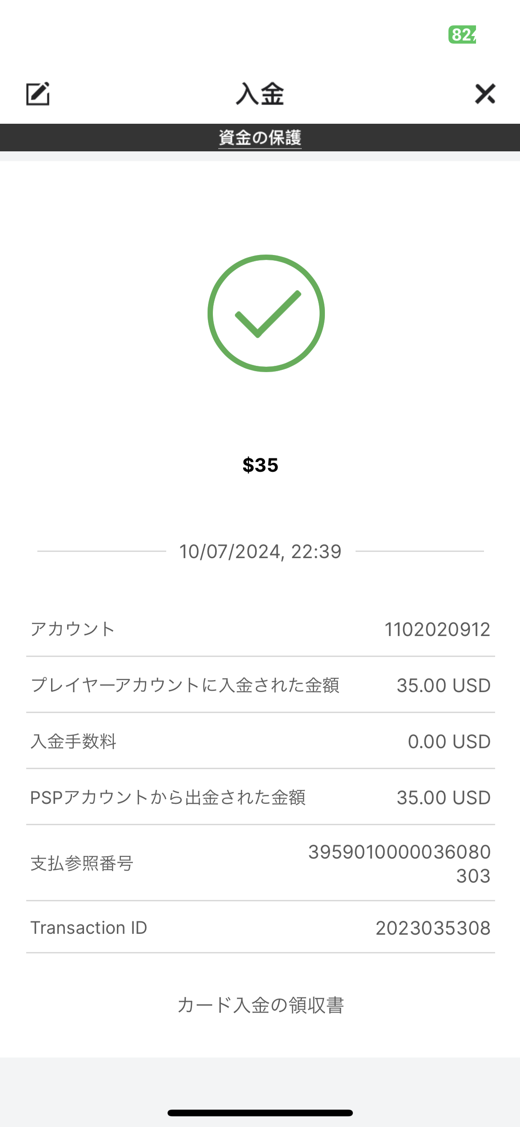Select the 0.00 USD fee value

pyautogui.click(x=449, y=742)
